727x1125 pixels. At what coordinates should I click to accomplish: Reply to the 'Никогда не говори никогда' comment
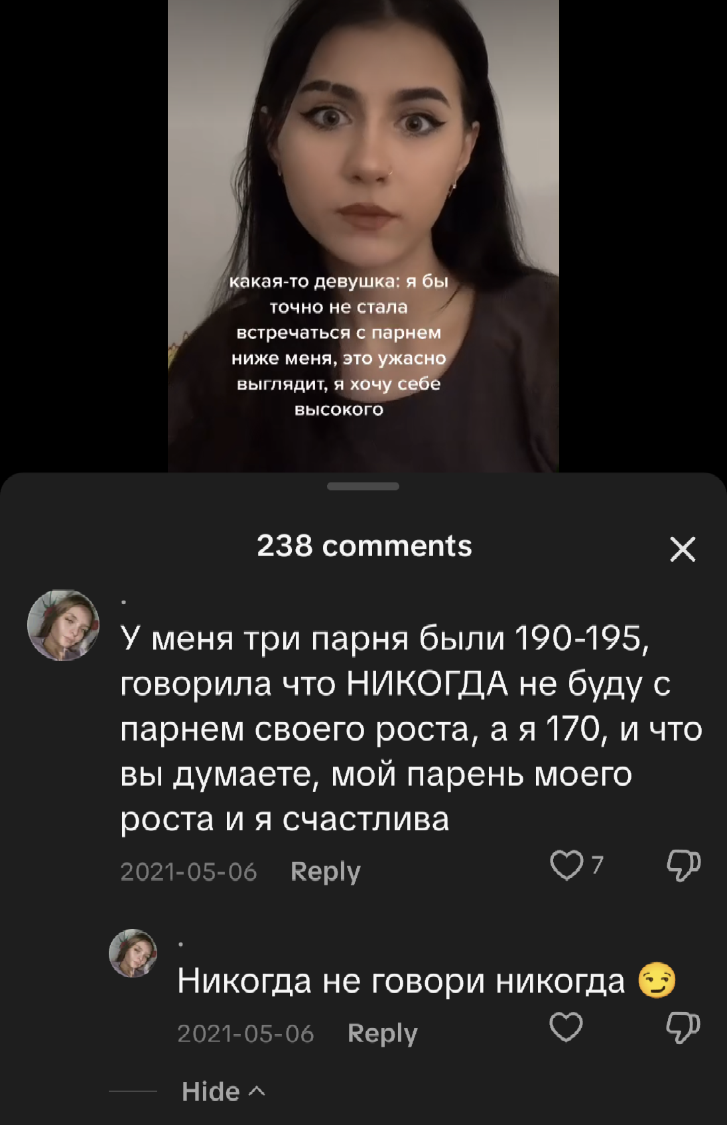pyautogui.click(x=383, y=1033)
